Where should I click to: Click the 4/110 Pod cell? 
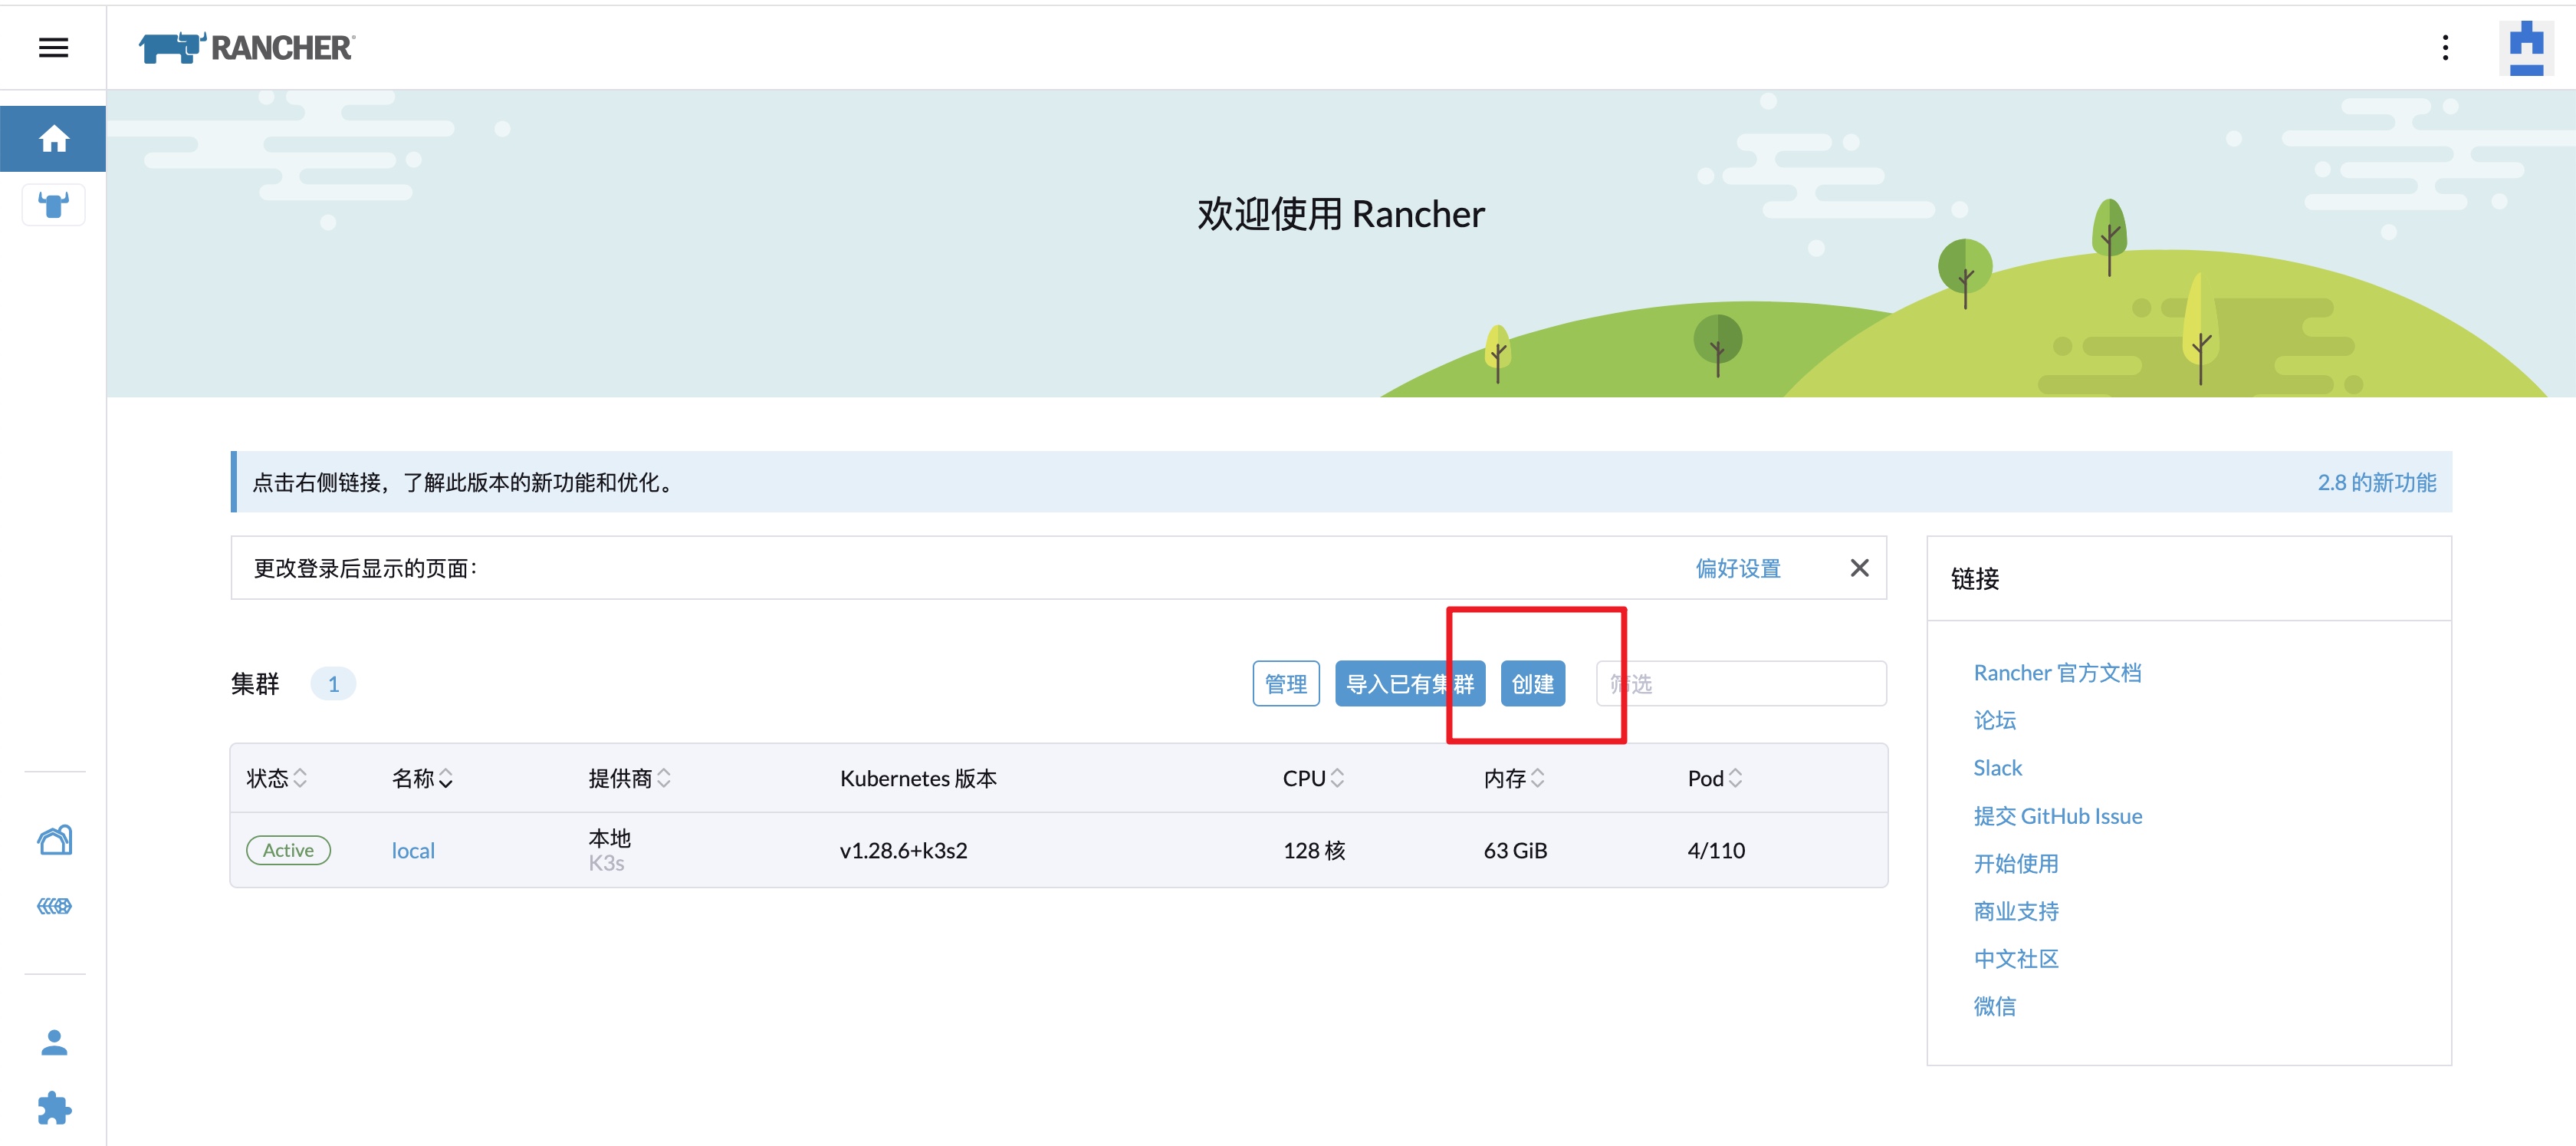(x=1716, y=851)
